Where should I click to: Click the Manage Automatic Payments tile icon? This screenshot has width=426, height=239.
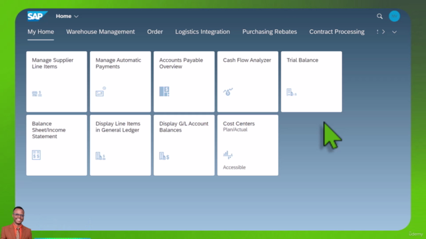101,92
